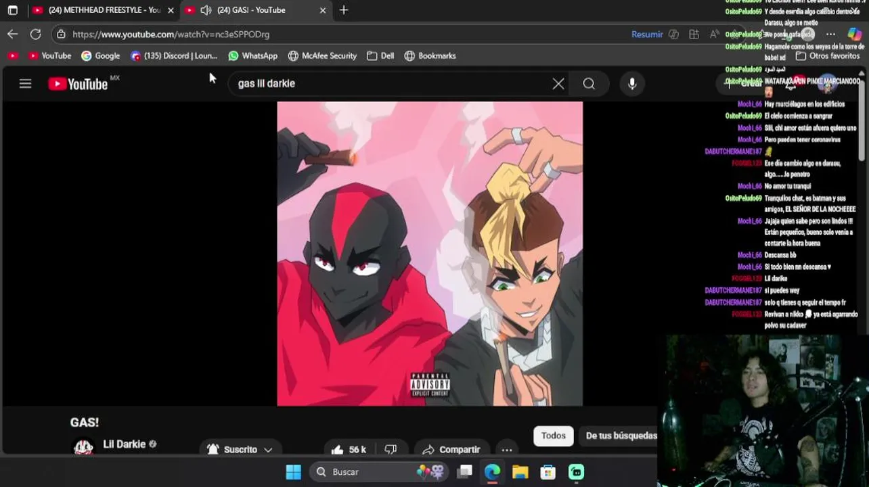
Task: Click the magnifier search button on YouTube
Action: [589, 84]
